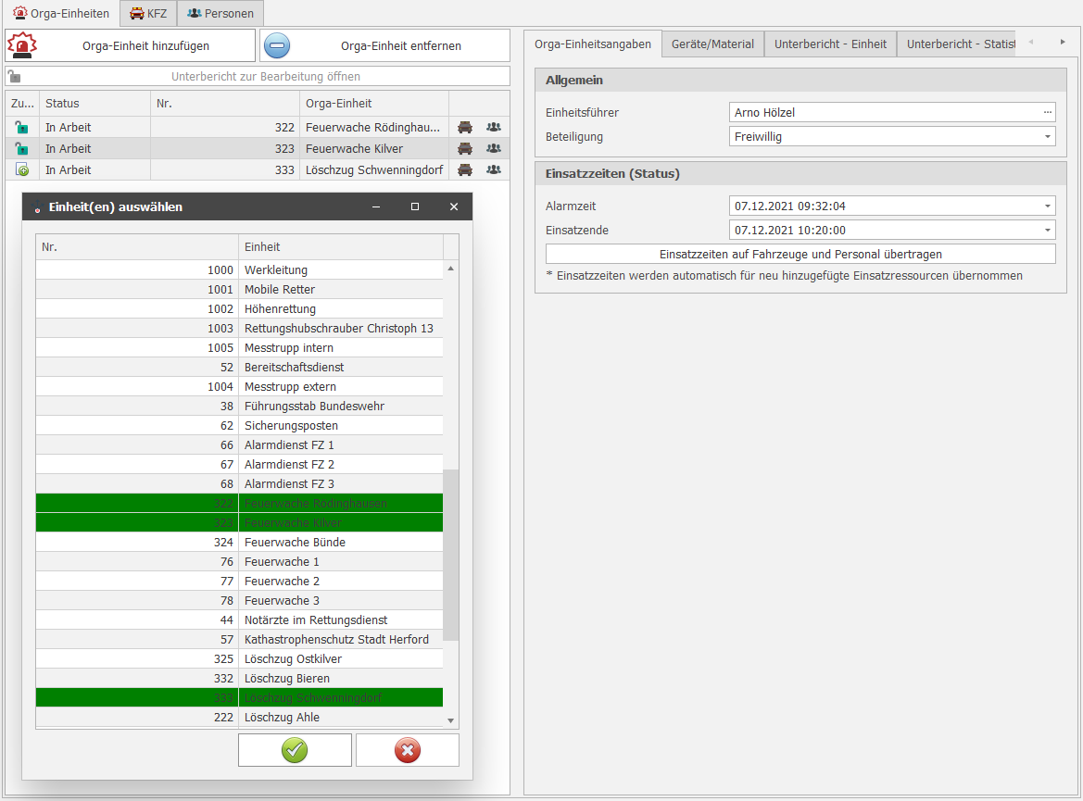Image resolution: width=1083 pixels, height=801 pixels.
Task: Click the Einheitsführer ellipsis browse button
Action: [x=1048, y=113]
